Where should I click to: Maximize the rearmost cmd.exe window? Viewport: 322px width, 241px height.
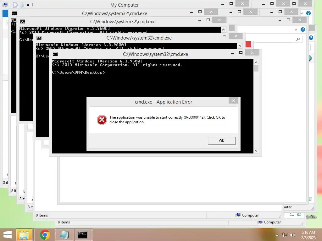pyautogui.click(x=200, y=12)
